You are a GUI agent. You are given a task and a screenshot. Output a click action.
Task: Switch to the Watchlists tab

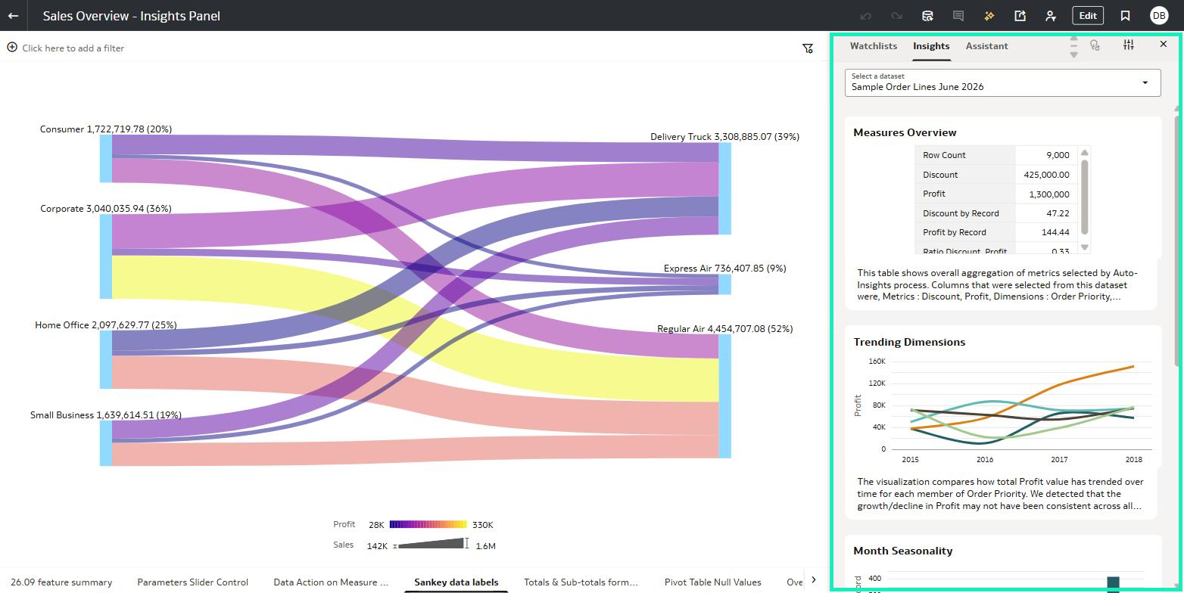pos(874,46)
